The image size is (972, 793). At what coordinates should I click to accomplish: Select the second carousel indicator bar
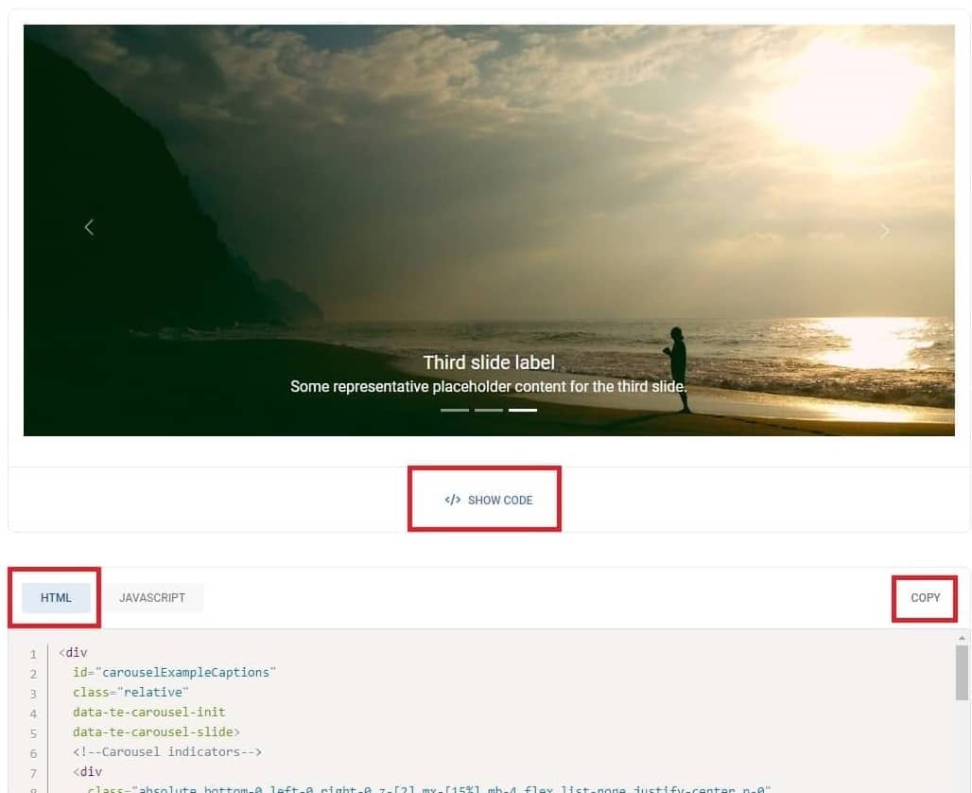(x=489, y=410)
